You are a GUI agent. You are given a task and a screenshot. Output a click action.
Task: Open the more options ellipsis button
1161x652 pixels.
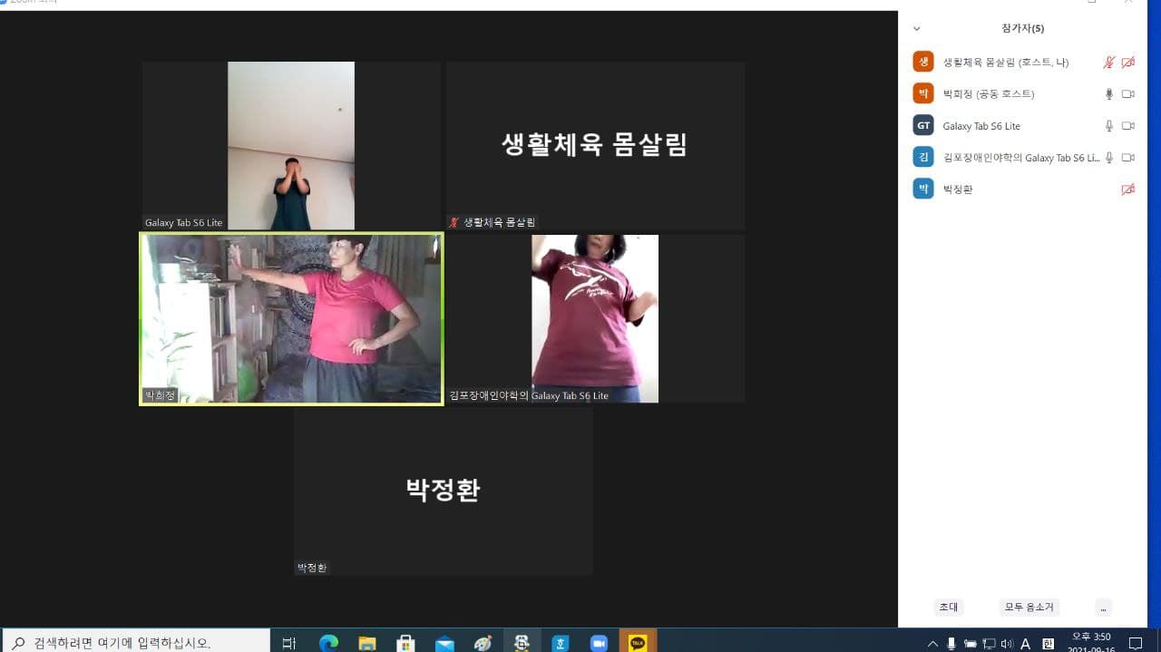coord(1103,608)
